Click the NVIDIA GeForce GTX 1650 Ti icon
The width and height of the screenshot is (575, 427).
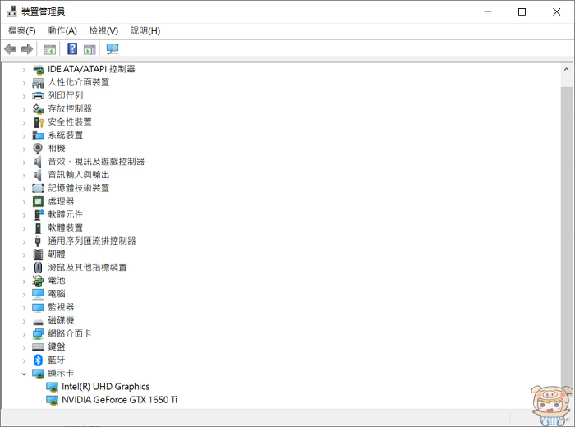pyautogui.click(x=52, y=400)
